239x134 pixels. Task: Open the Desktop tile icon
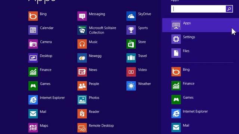[x=33, y=58]
